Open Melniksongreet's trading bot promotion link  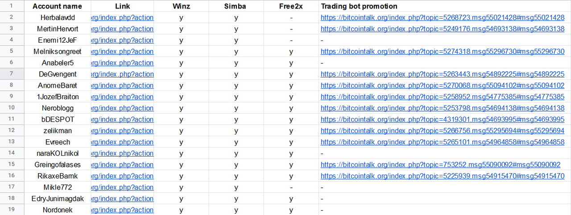(443, 52)
